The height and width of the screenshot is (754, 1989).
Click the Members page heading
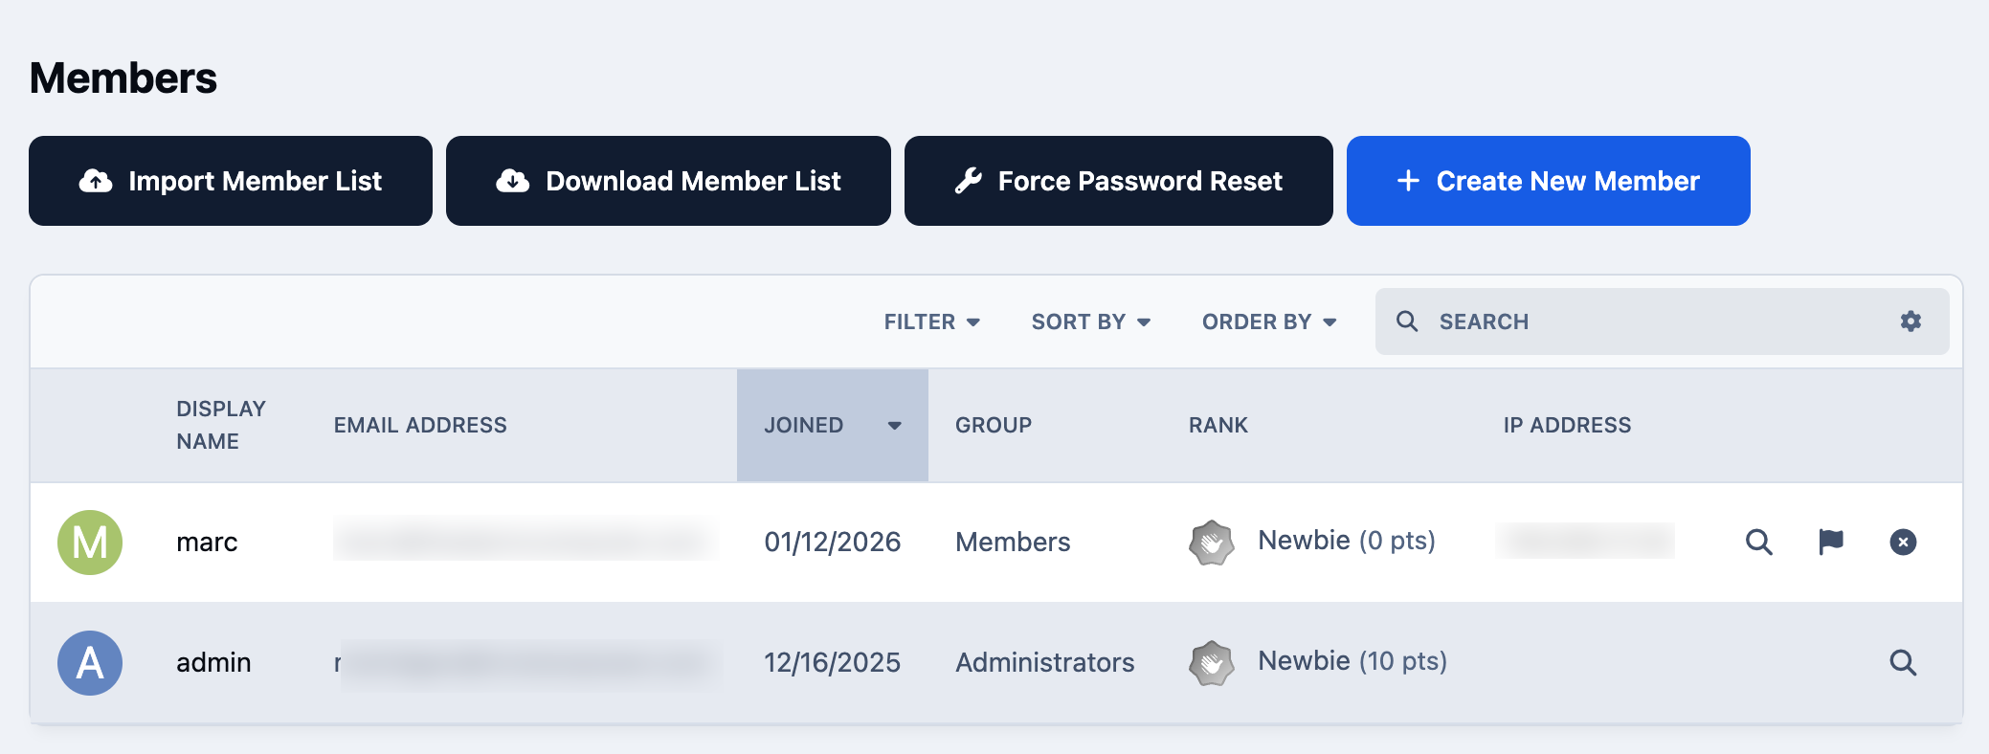[x=123, y=78]
